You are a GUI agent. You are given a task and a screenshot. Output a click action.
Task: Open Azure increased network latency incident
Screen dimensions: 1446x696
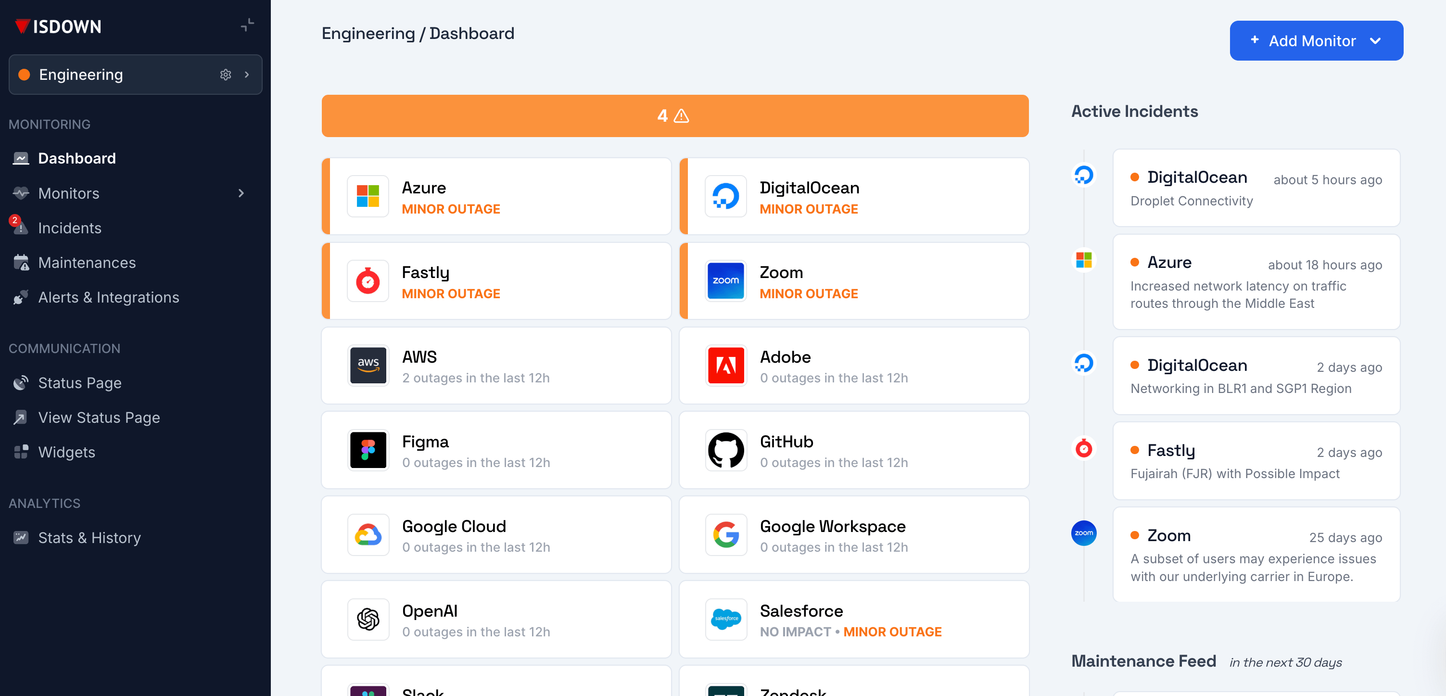click(x=1256, y=282)
